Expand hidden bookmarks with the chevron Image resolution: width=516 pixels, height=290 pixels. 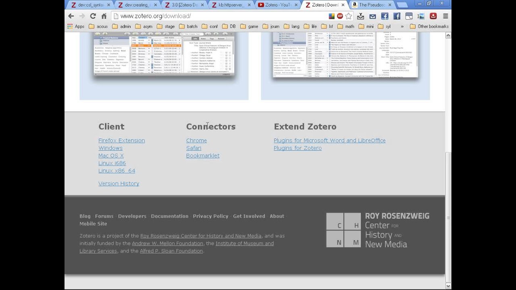pyautogui.click(x=402, y=27)
